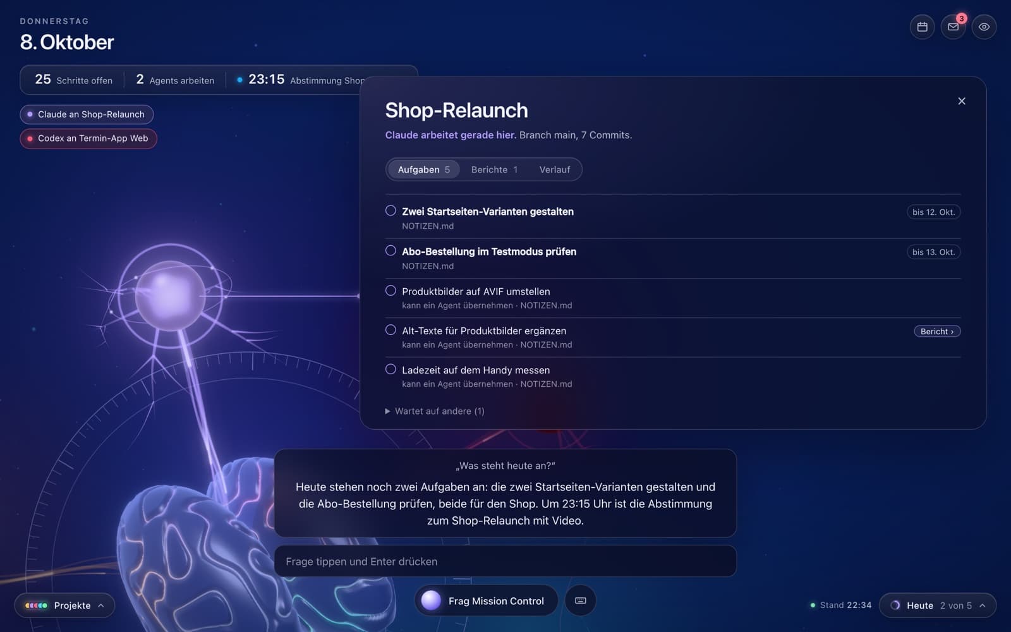Click the bis 12. Okt. due date badge

point(933,212)
